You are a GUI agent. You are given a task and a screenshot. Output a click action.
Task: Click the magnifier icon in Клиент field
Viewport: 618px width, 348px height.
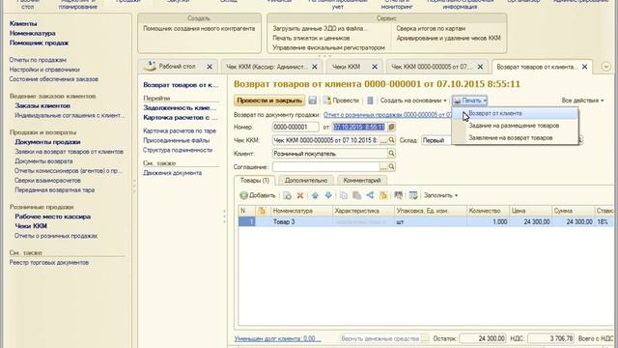point(391,154)
